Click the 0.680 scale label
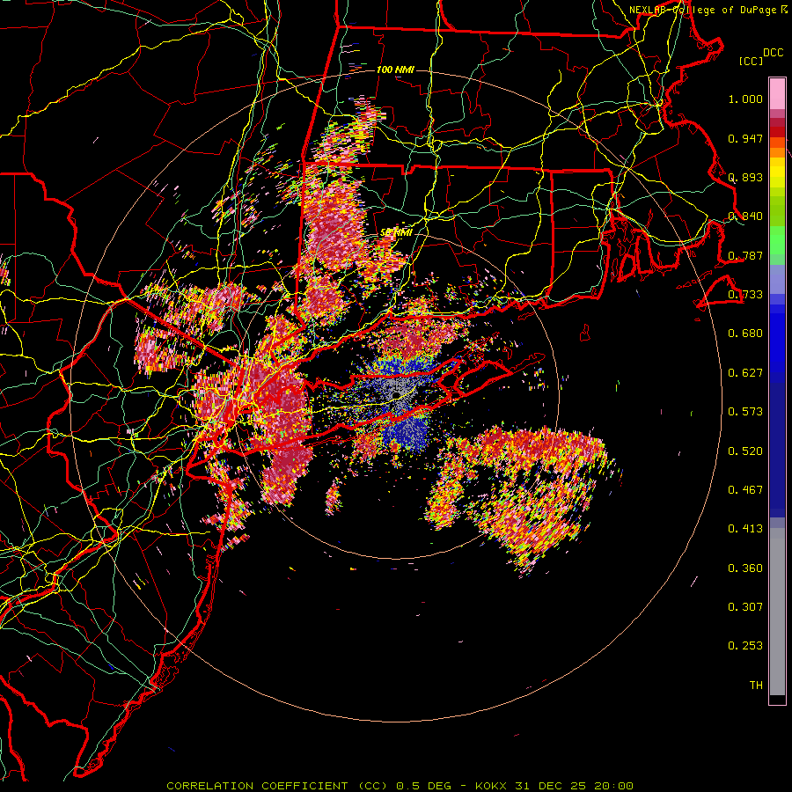This screenshot has height=792, width=792. pos(745,334)
